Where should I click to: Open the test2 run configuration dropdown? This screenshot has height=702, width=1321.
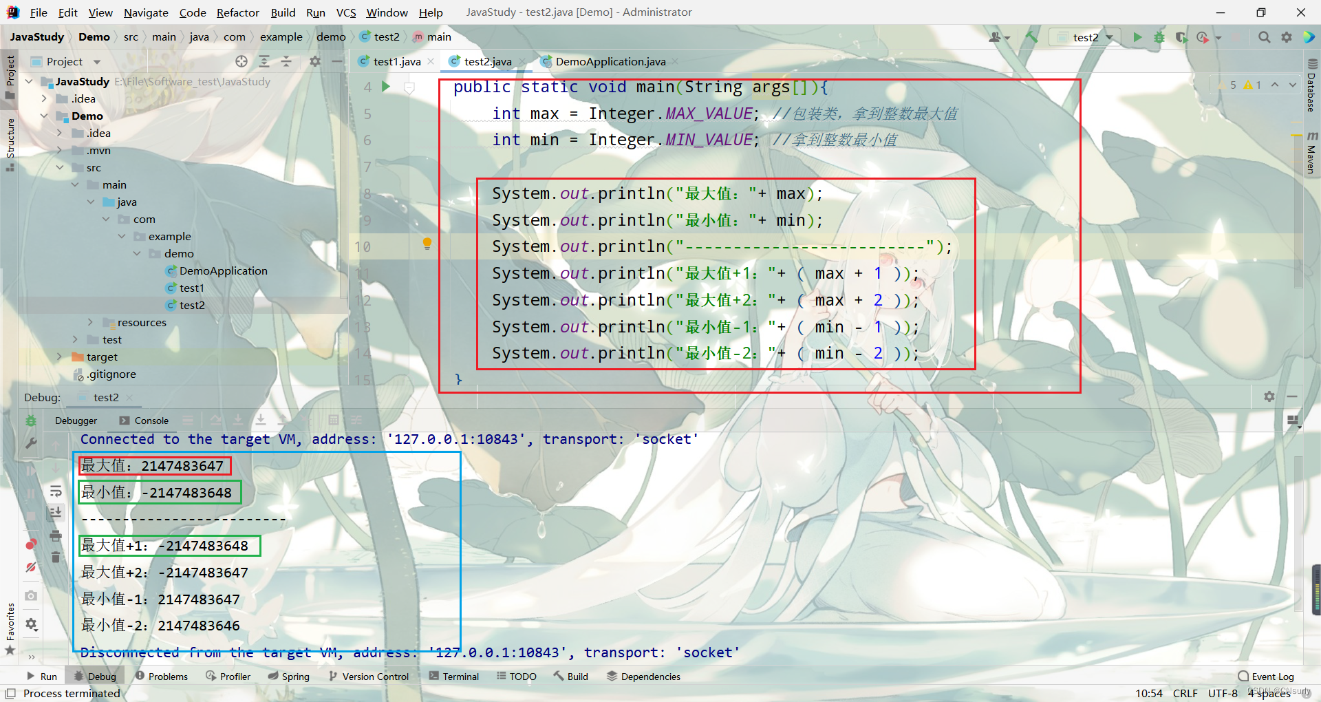pyautogui.click(x=1086, y=37)
